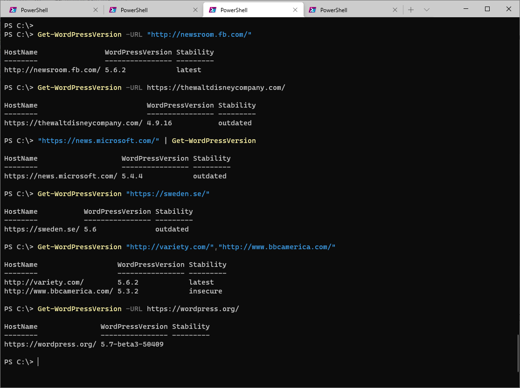This screenshot has width=520, height=388.
Task: Click "outdated" in the sweden.se row
Action: pos(172,229)
